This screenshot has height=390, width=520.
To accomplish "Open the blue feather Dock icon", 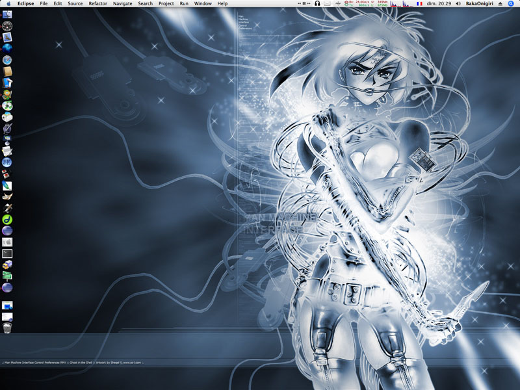I will tap(7, 185).
